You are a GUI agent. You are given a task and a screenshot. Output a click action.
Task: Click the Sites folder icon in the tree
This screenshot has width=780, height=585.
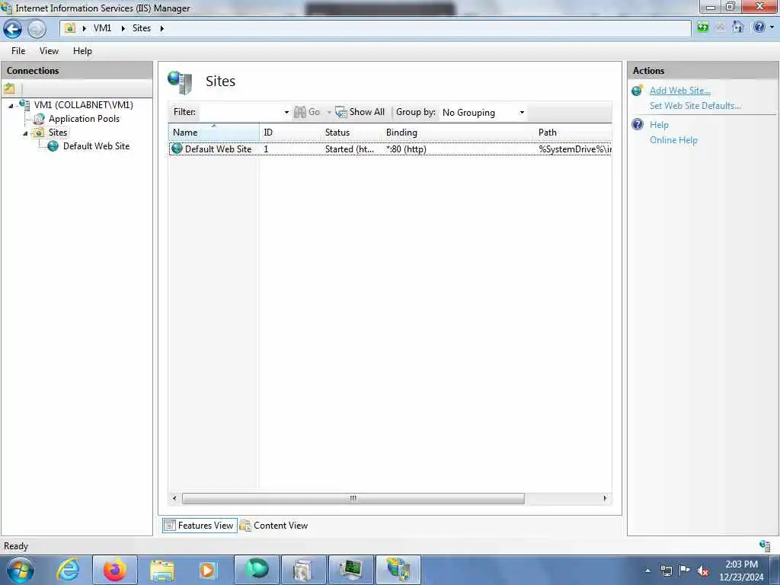click(39, 133)
